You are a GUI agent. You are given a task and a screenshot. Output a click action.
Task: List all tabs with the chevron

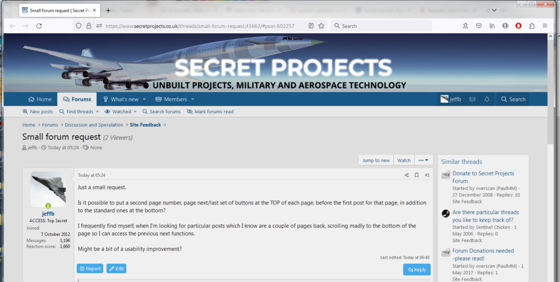pos(494,10)
